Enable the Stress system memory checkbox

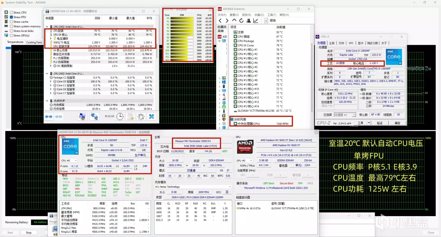pos(11,26)
